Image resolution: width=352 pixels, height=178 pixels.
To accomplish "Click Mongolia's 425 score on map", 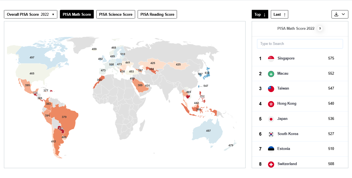I will pyautogui.click(x=178, y=64).
